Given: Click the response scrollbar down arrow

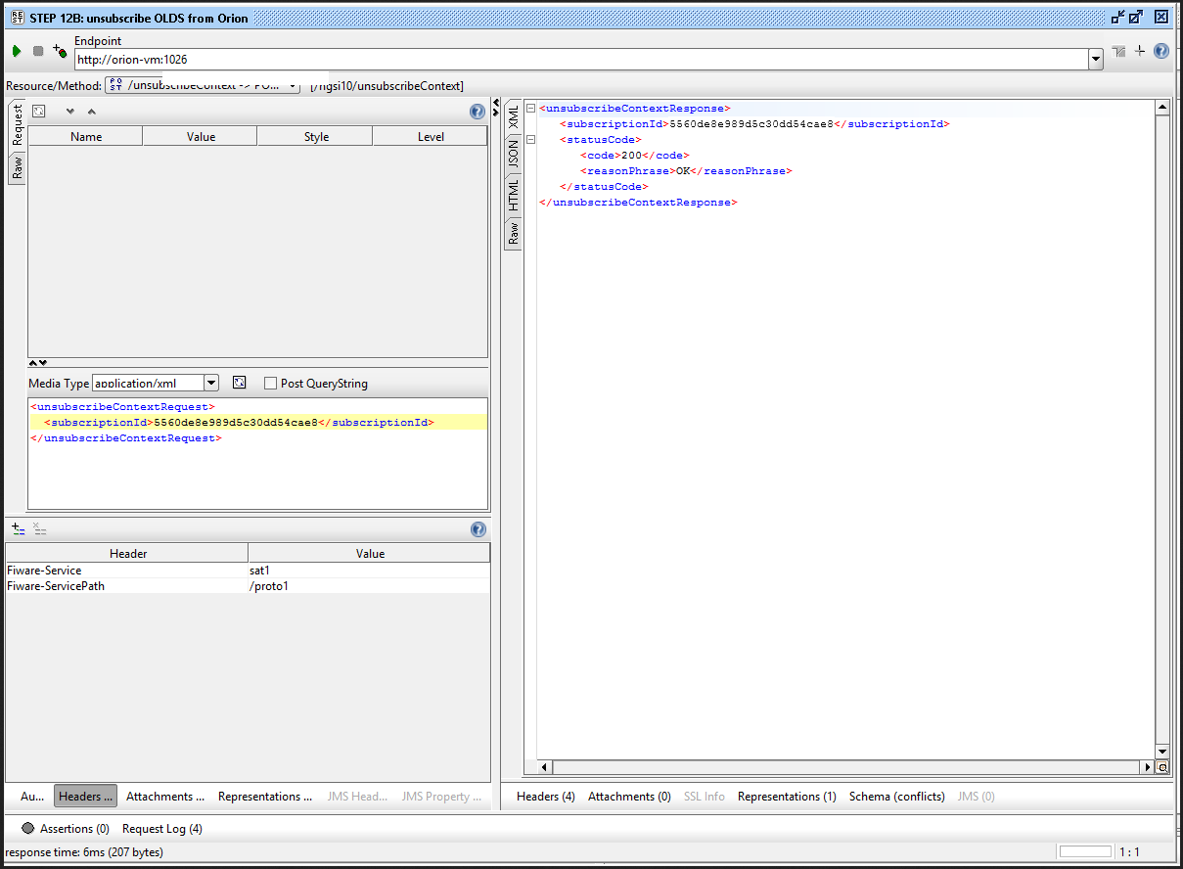Looking at the screenshot, I should pyautogui.click(x=1162, y=753).
